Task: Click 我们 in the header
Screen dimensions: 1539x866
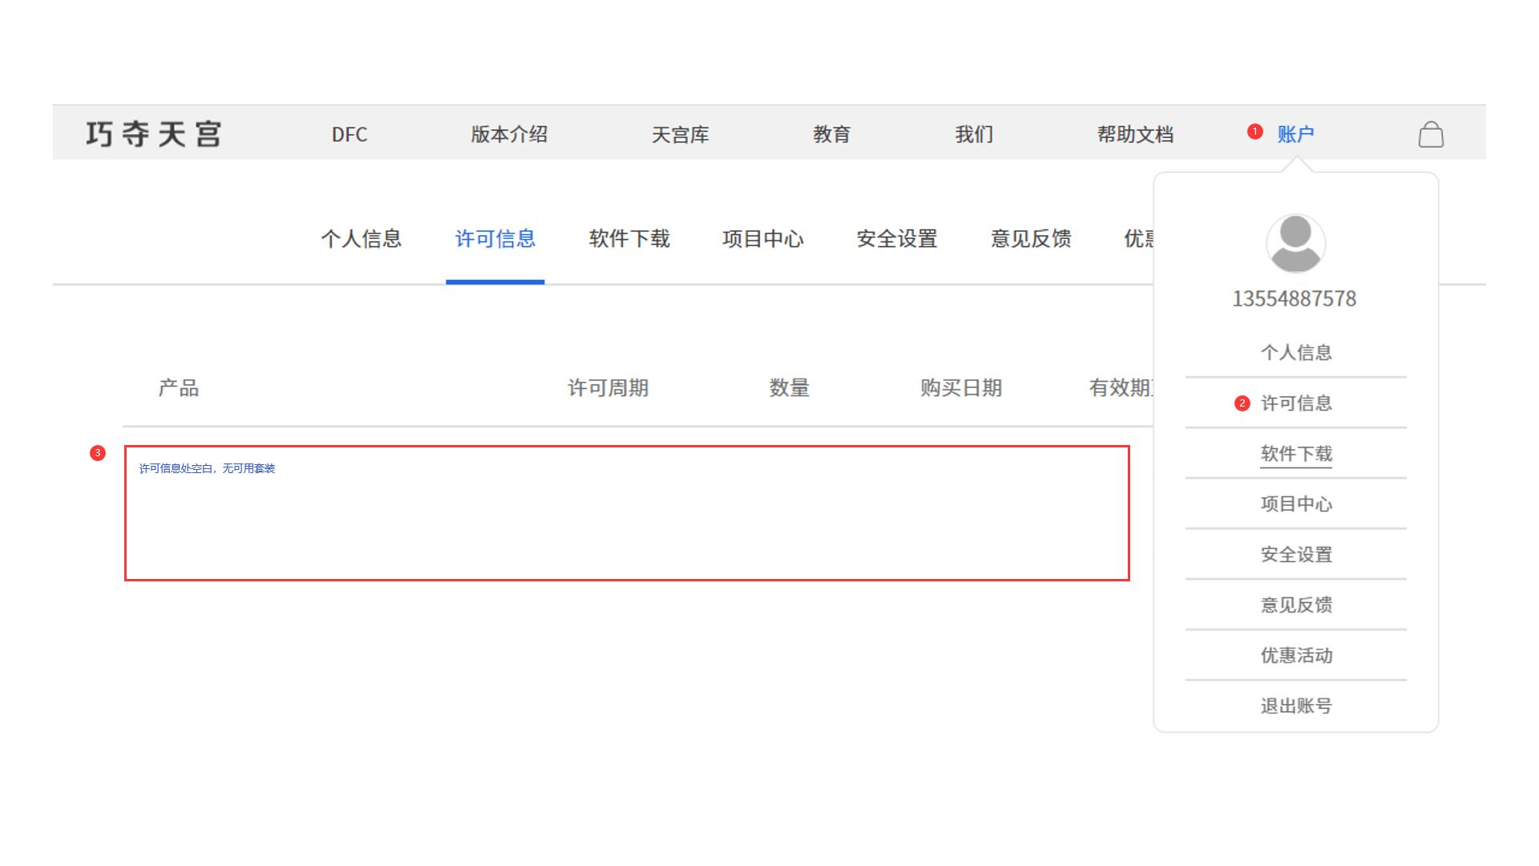Action: click(x=974, y=134)
